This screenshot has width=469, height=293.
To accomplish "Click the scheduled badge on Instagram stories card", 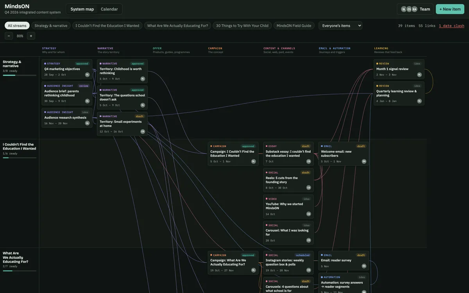I will click(x=303, y=255).
